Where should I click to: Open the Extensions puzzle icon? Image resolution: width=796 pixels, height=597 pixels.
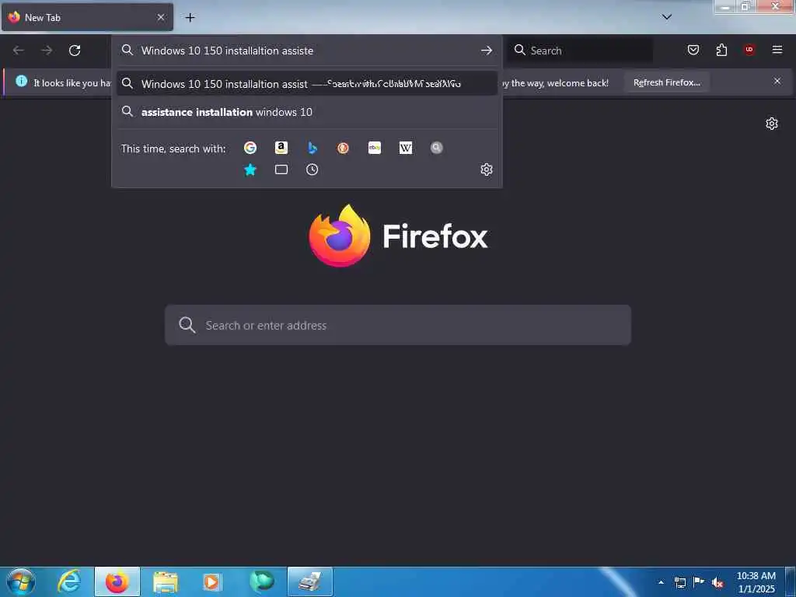click(x=721, y=50)
